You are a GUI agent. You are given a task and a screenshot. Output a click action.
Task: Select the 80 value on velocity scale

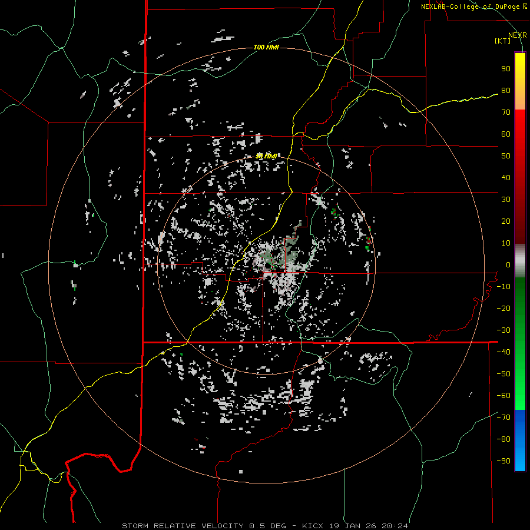click(506, 91)
